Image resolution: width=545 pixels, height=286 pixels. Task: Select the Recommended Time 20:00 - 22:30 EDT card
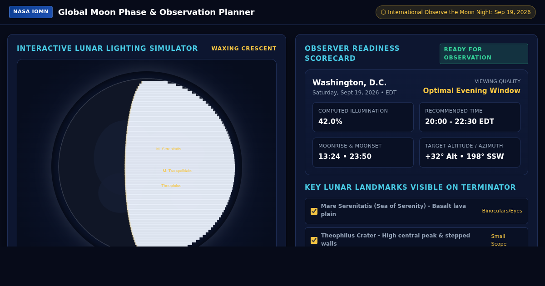tap(470, 117)
